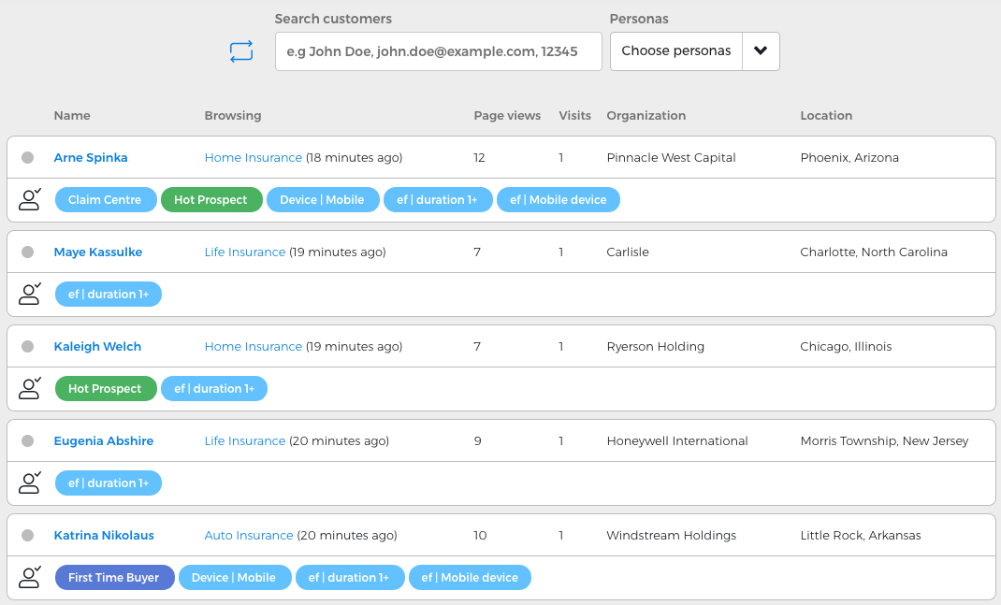
Task: Open Eugenia Abshire's customer profile
Action: point(104,441)
